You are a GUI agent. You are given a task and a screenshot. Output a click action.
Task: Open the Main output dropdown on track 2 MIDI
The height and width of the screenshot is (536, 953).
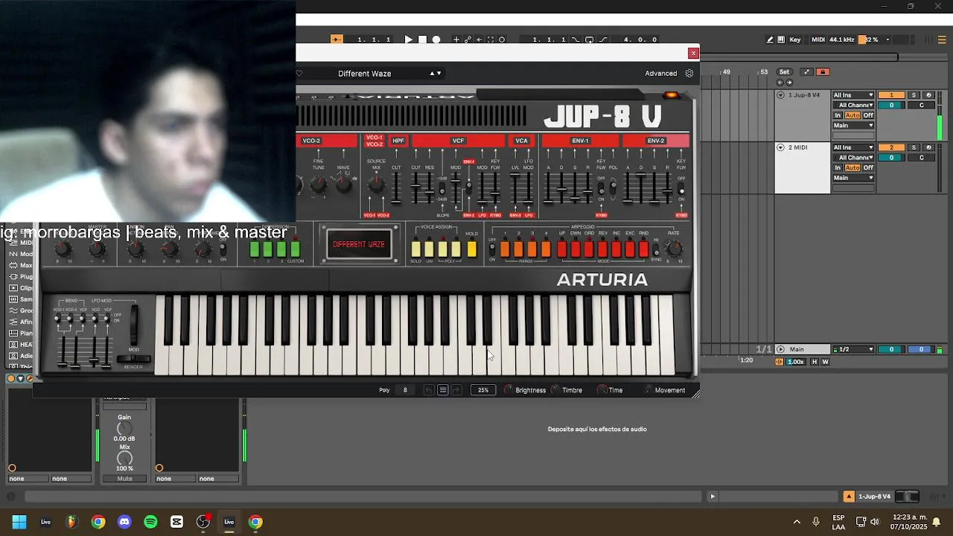[x=853, y=178]
